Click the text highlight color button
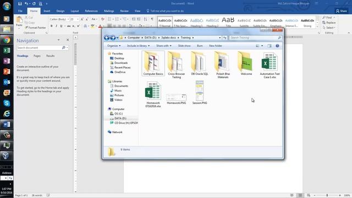The image size is (352, 198). coord(92,26)
